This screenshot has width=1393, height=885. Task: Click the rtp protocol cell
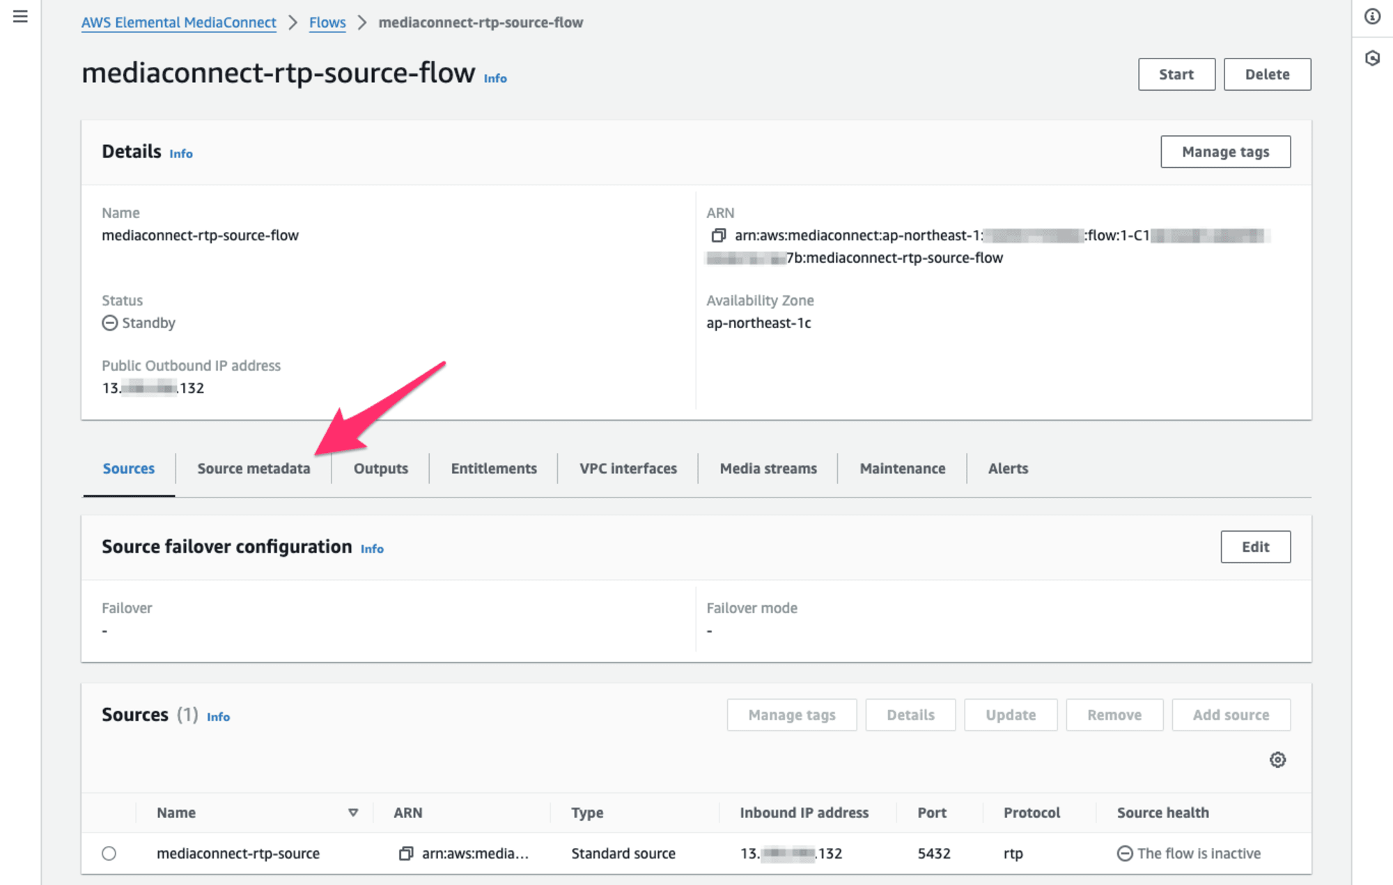[x=1013, y=853]
